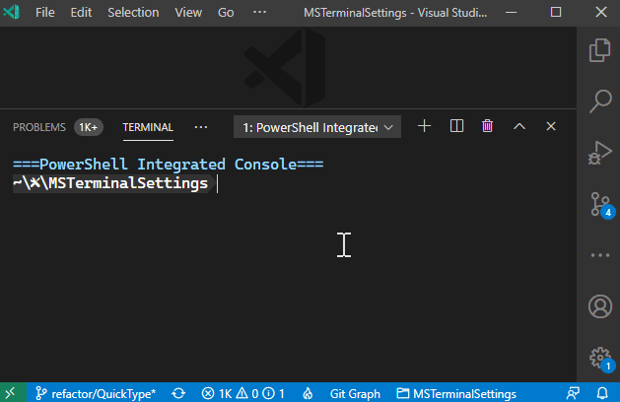Image resolution: width=620 pixels, height=402 pixels.
Task: Select MSTerminalSettings folder in status bar
Action: 456,394
